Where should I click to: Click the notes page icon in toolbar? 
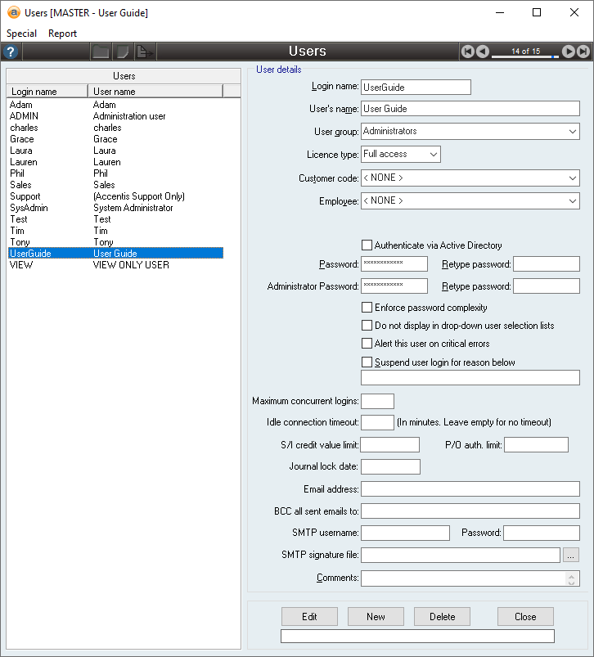(x=122, y=52)
